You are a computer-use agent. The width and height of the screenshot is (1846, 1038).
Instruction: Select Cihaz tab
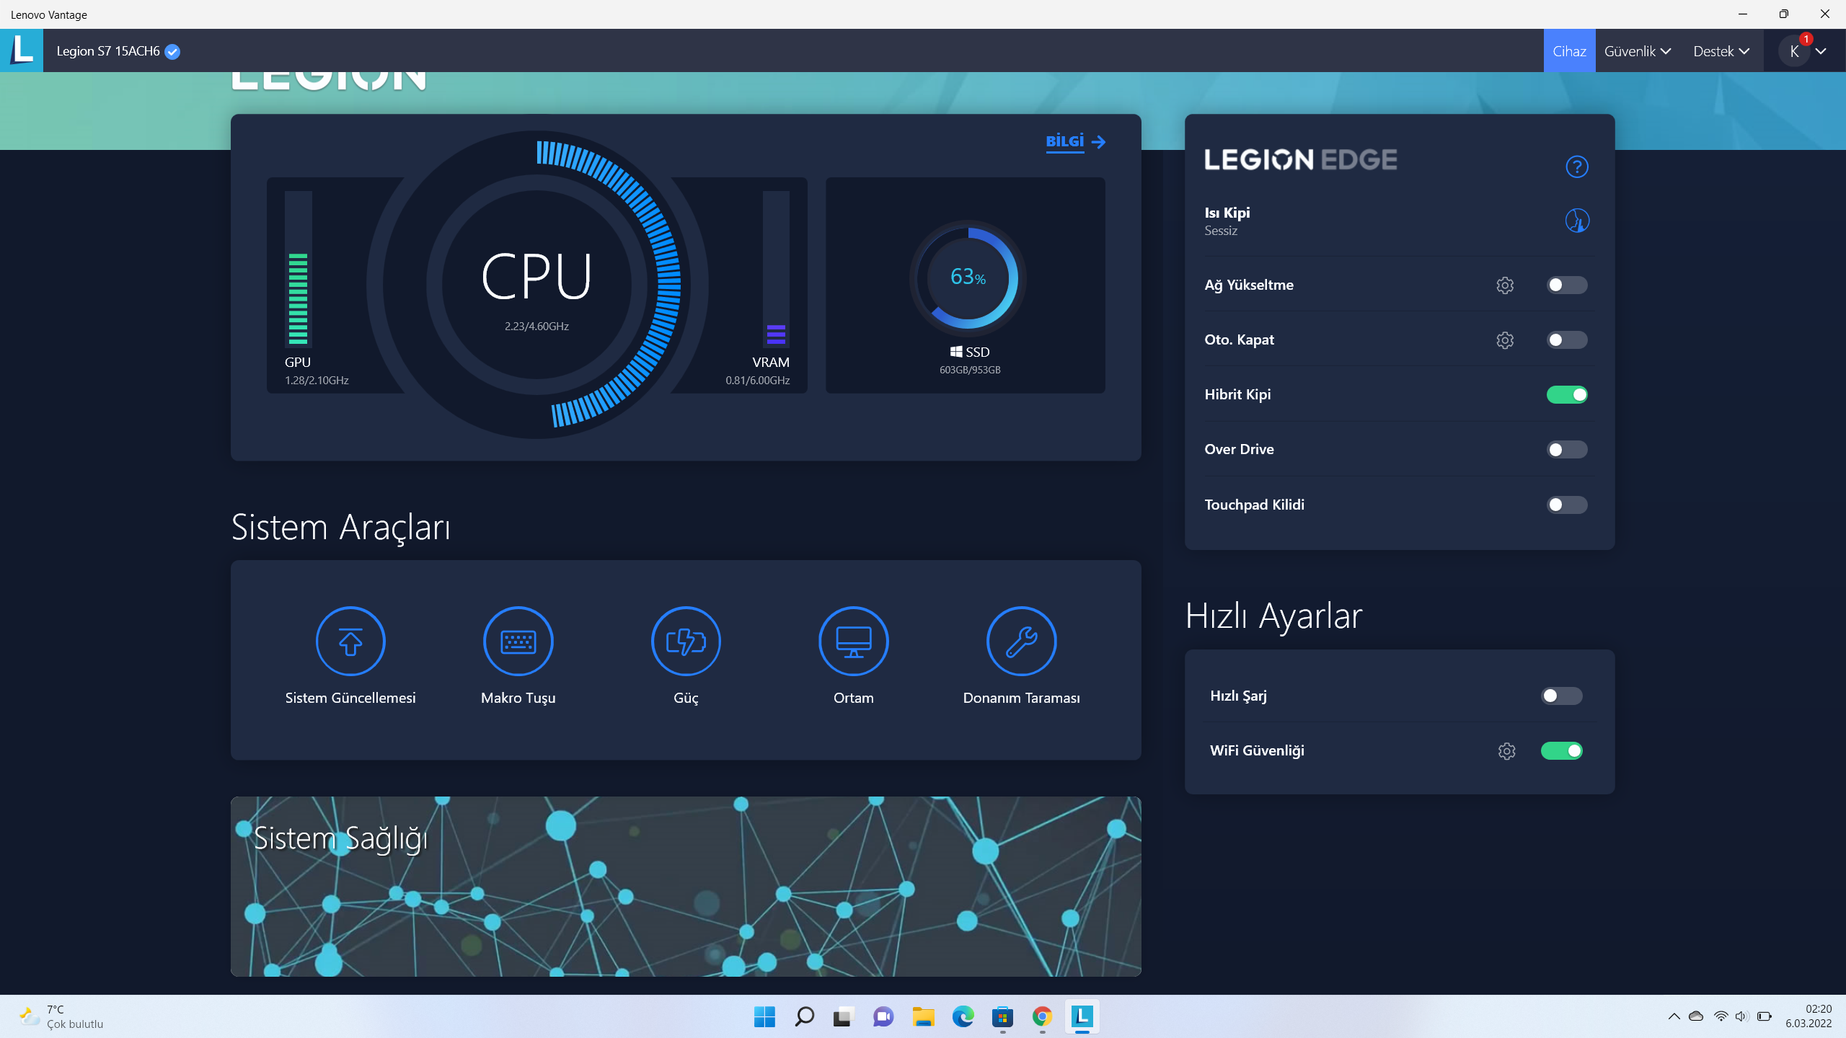tap(1569, 51)
